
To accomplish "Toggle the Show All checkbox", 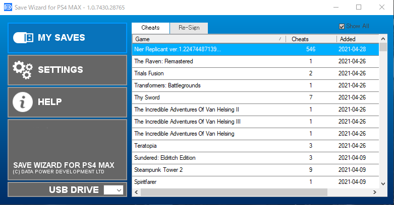I will (x=342, y=26).
